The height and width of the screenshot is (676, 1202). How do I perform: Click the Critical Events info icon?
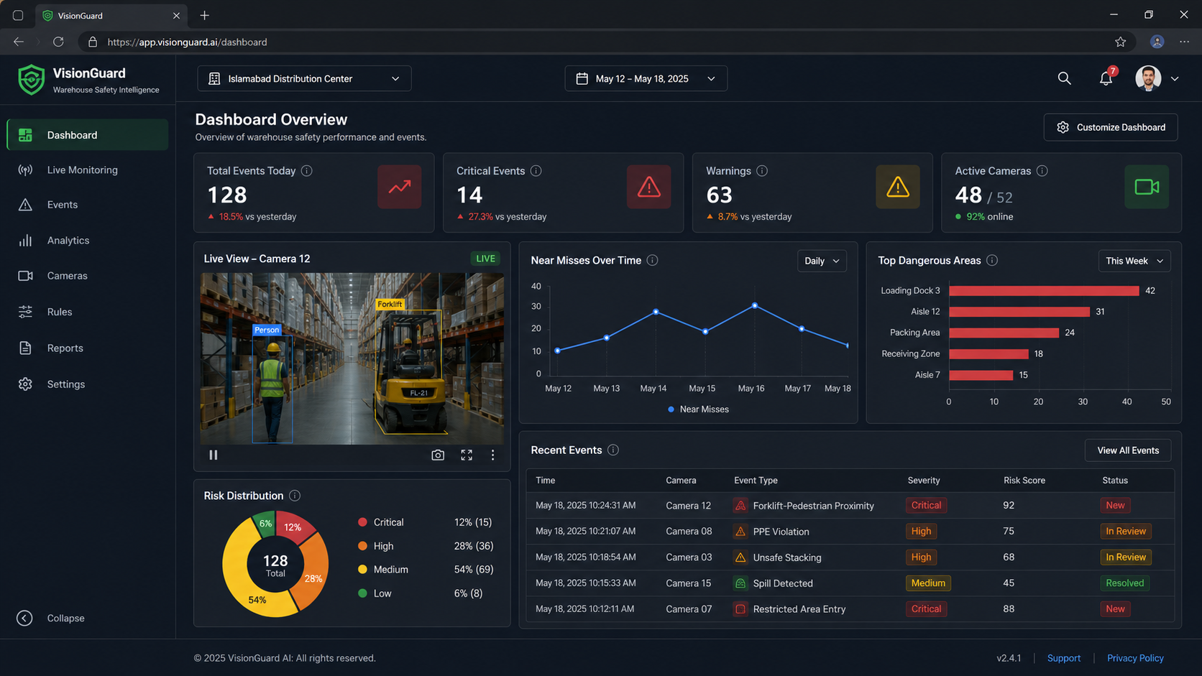point(536,171)
